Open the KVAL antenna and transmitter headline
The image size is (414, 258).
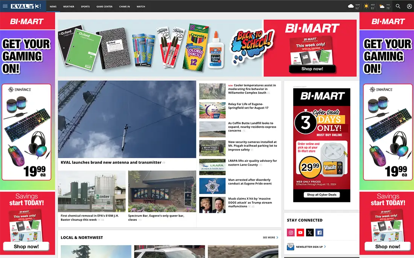pos(111,162)
